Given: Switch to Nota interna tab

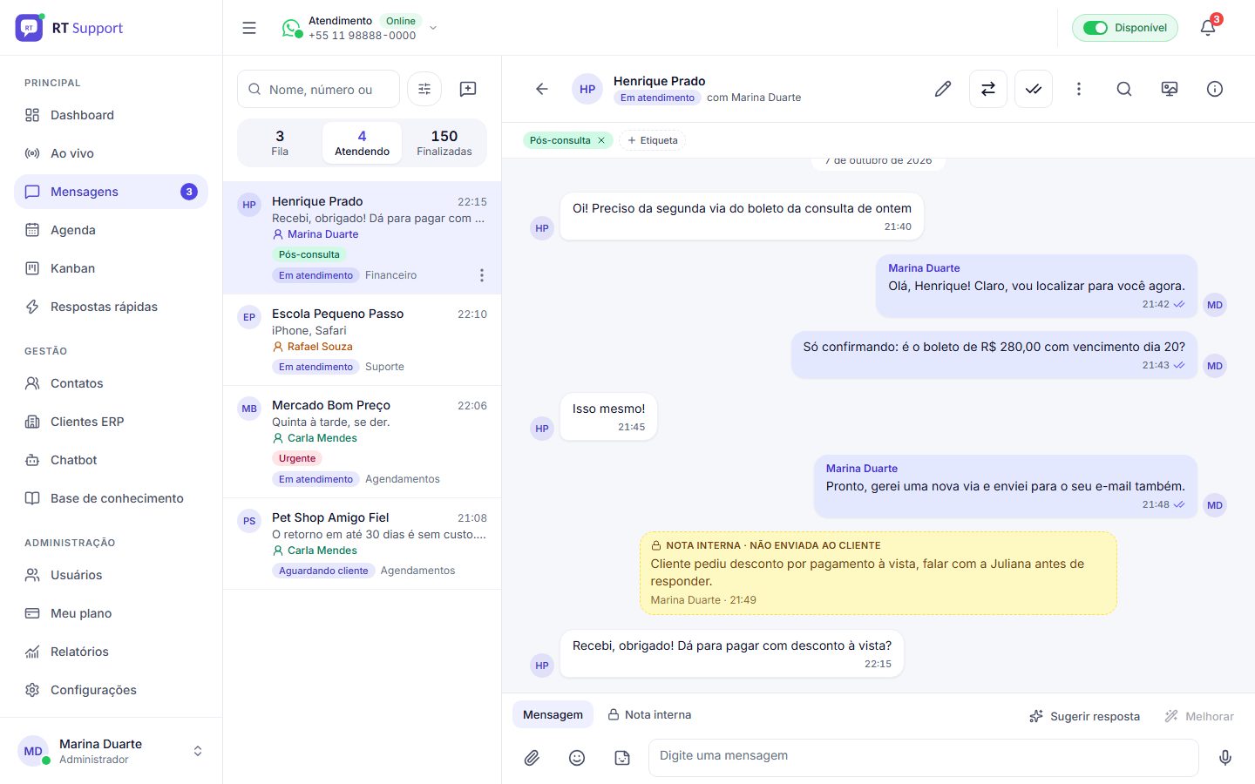Looking at the screenshot, I should [x=649, y=714].
